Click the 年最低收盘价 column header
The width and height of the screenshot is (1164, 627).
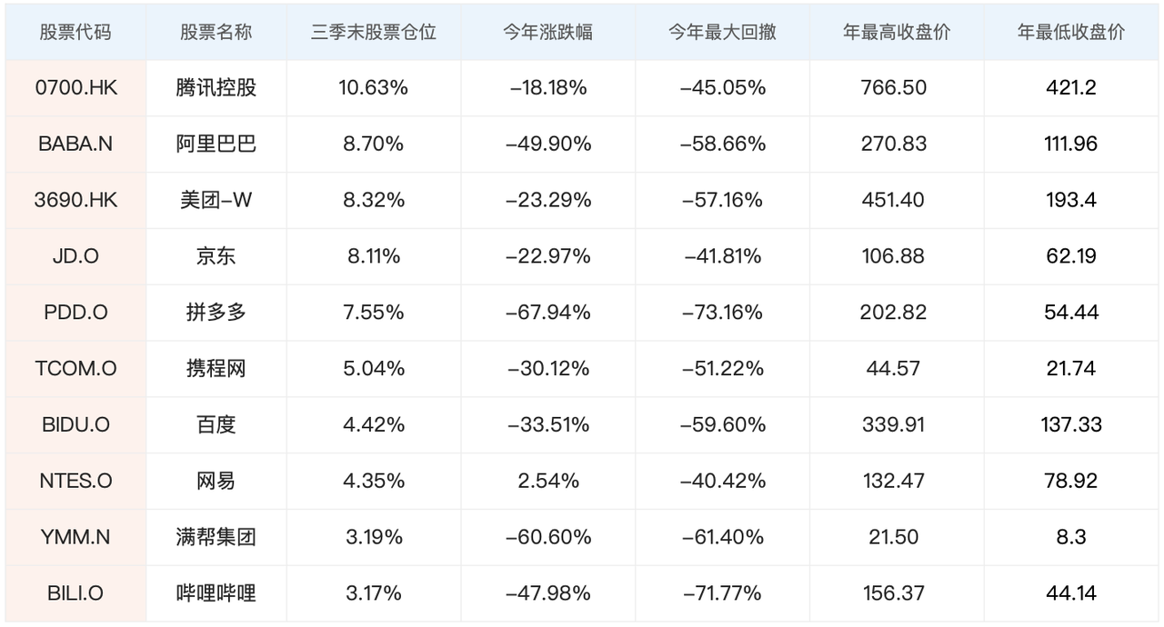coord(1070,32)
